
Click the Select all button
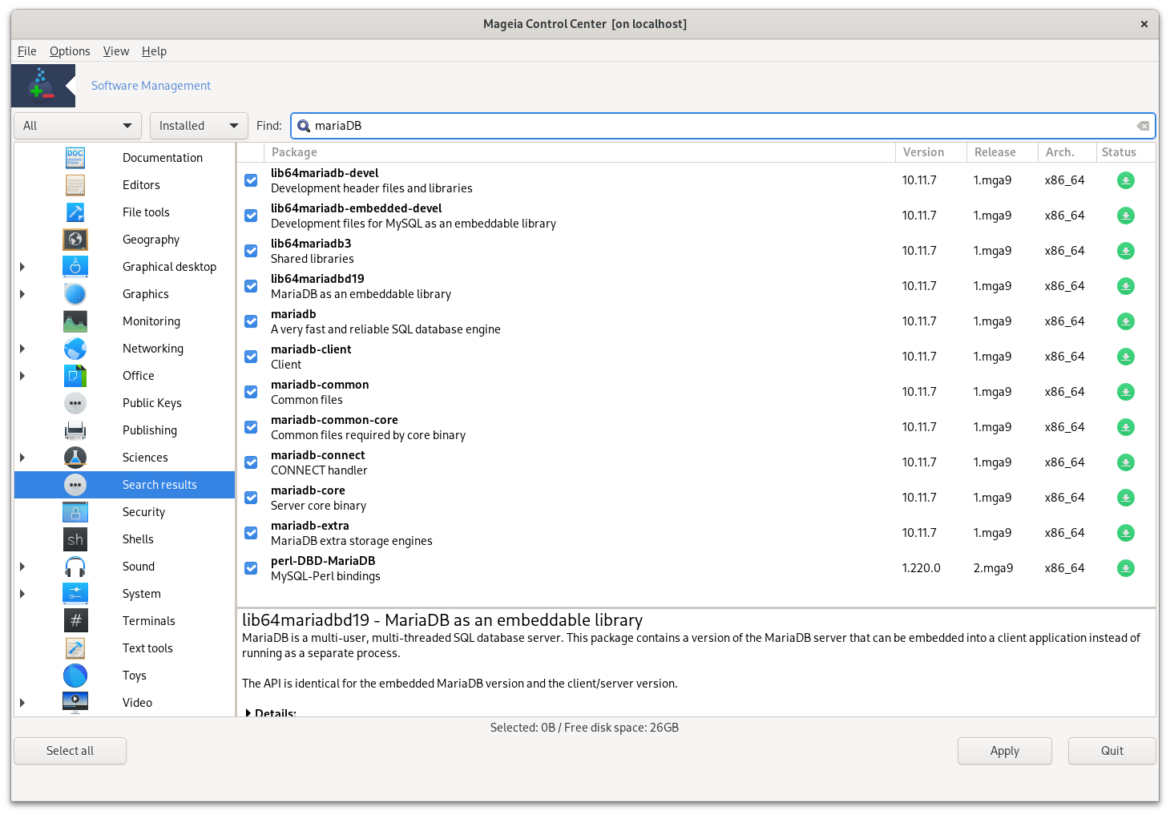(x=70, y=751)
